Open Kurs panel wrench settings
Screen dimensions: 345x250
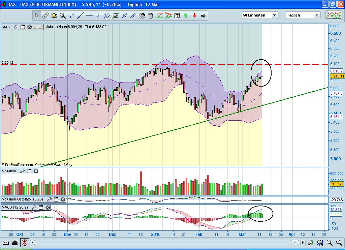coord(16,27)
